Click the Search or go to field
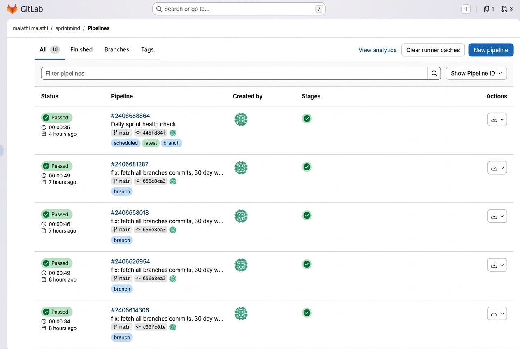 point(239,9)
